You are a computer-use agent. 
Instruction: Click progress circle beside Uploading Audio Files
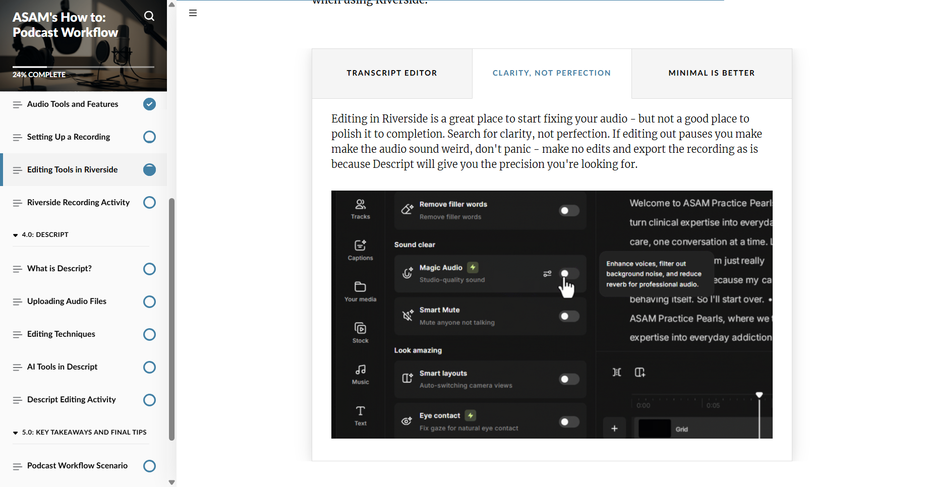[x=149, y=301]
